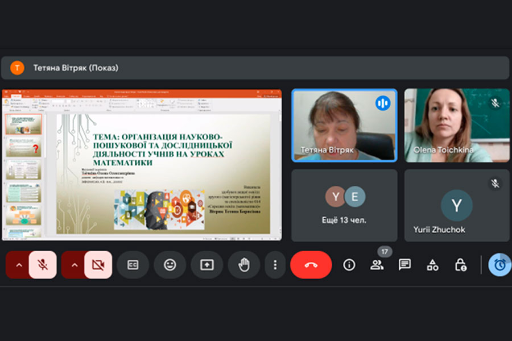Image resolution: width=512 pixels, height=341 pixels.
Task: Click the E avatar in the 13 others tile
Action: click(x=355, y=197)
